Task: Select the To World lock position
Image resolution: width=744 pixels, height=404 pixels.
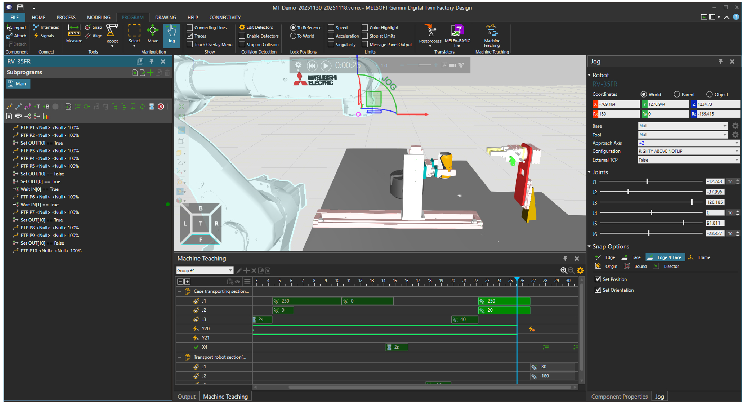Action: tap(293, 36)
